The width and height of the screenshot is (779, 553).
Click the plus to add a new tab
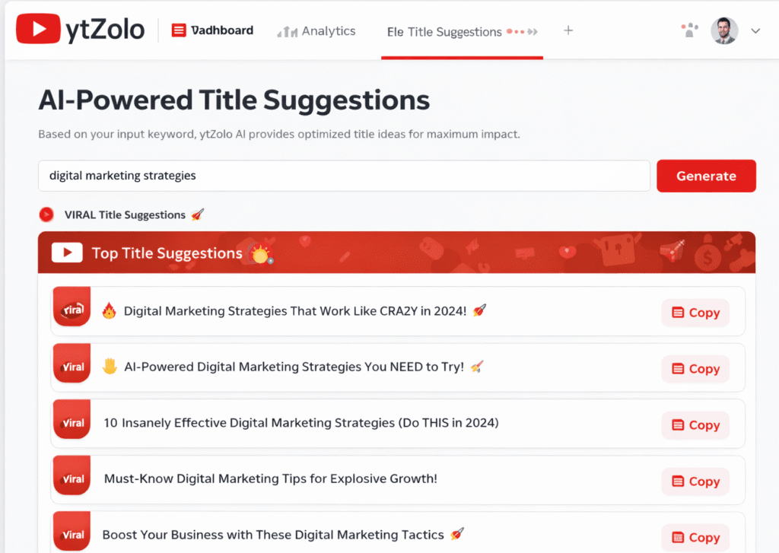point(568,30)
